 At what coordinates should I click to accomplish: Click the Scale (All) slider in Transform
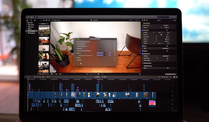(156, 37)
